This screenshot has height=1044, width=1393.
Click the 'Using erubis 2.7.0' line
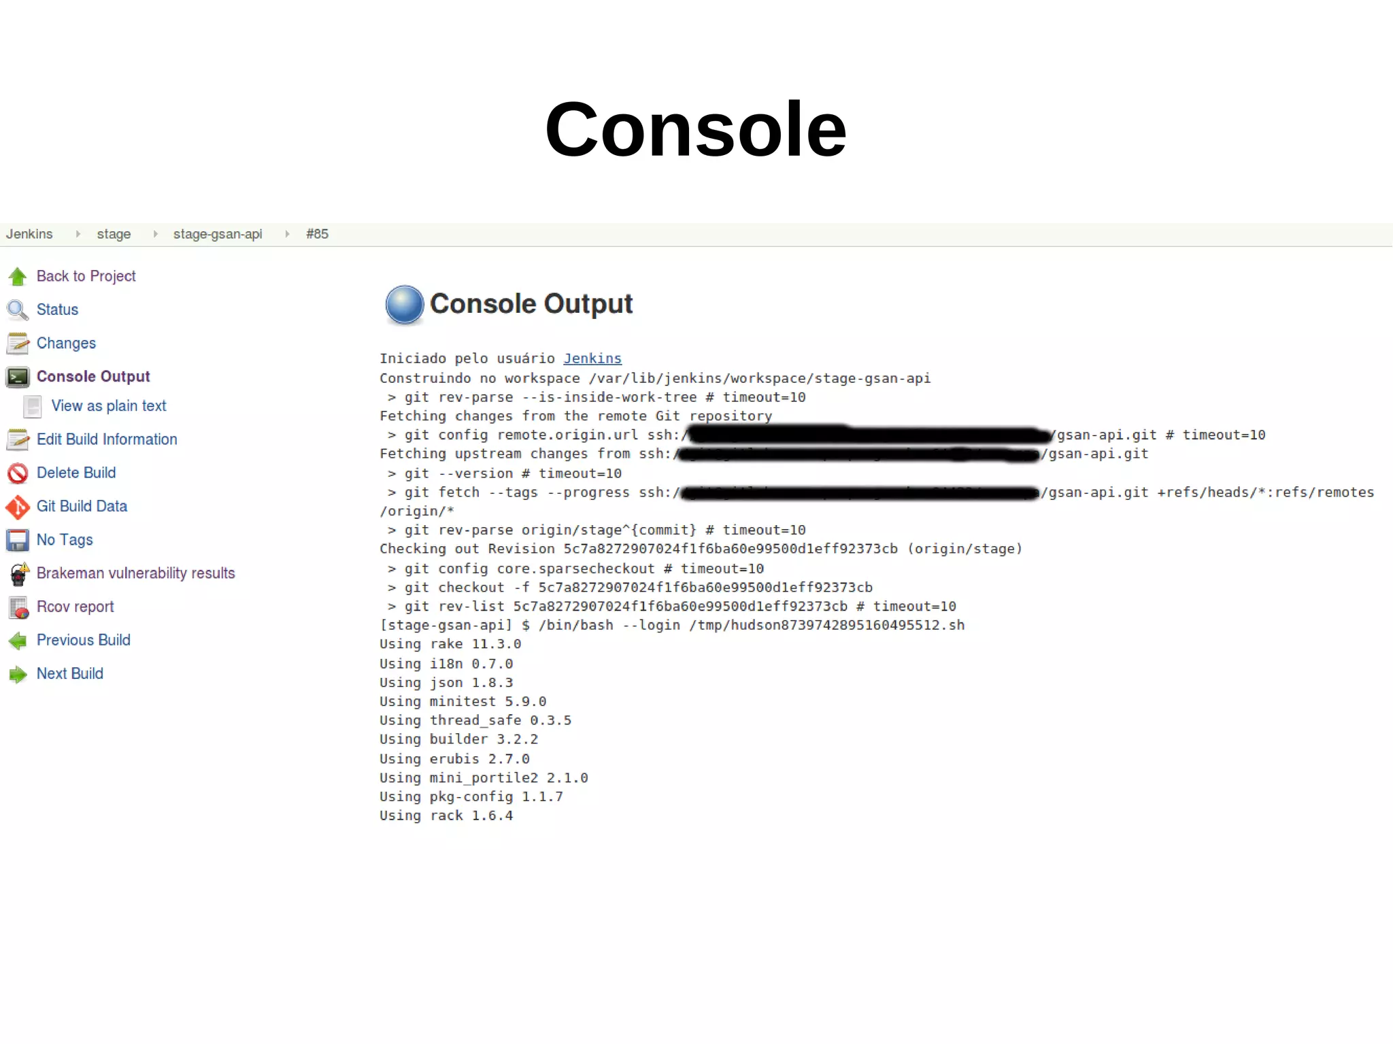pyautogui.click(x=454, y=759)
